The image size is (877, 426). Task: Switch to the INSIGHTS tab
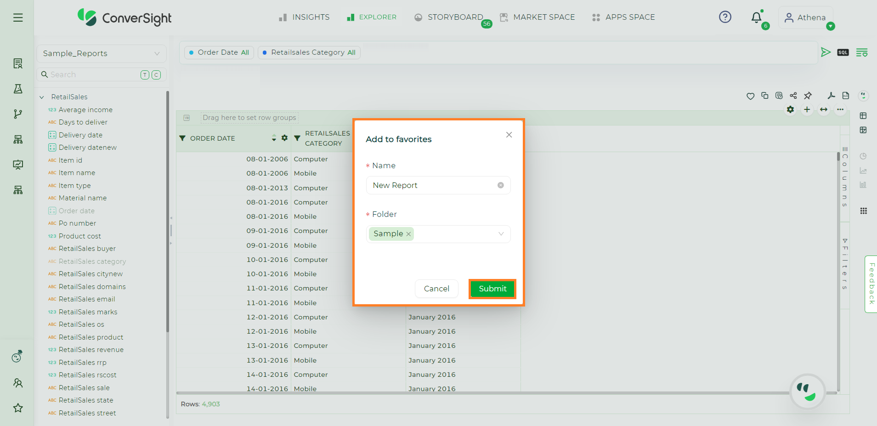pos(304,17)
